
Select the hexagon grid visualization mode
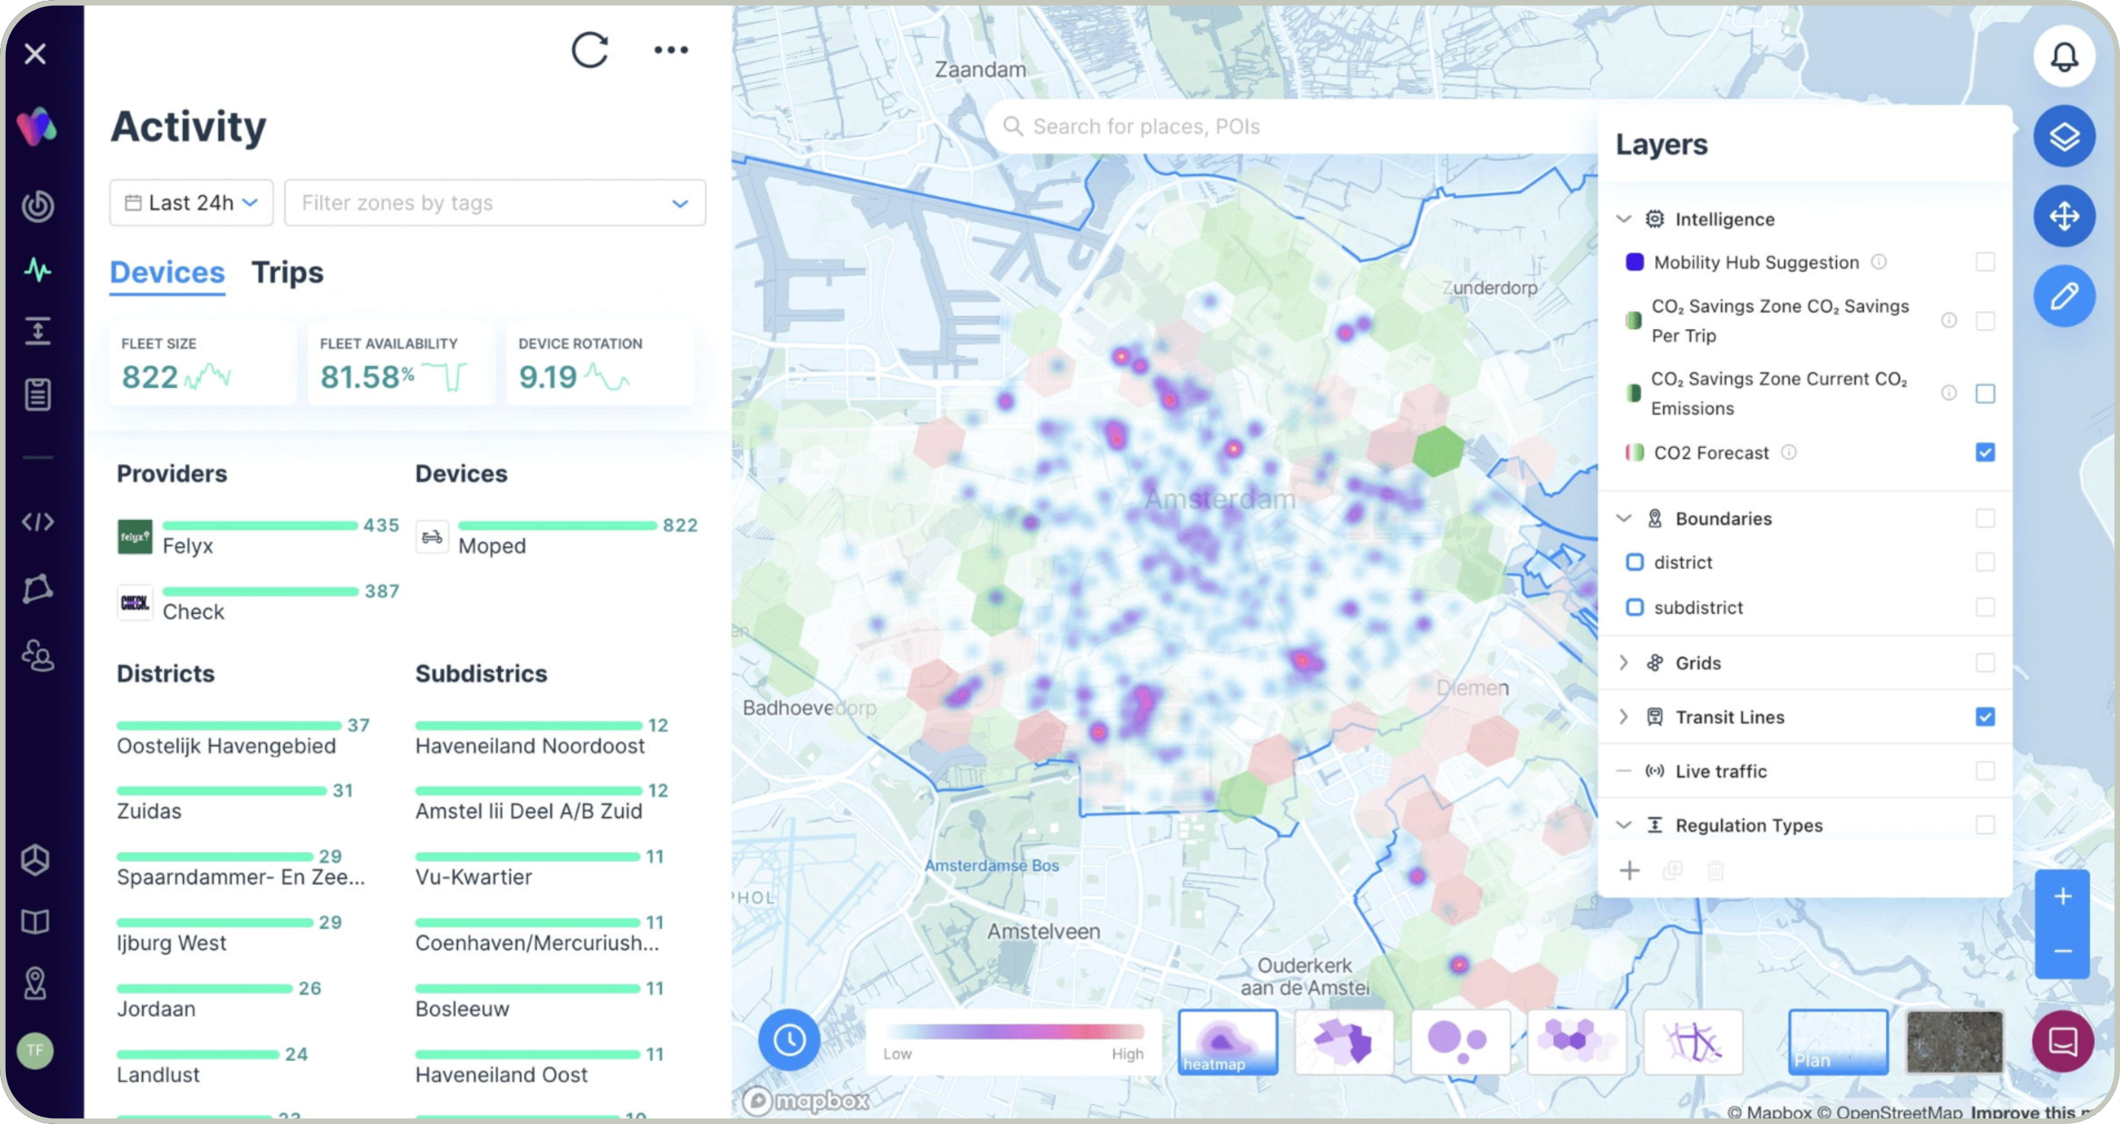tap(1576, 1041)
